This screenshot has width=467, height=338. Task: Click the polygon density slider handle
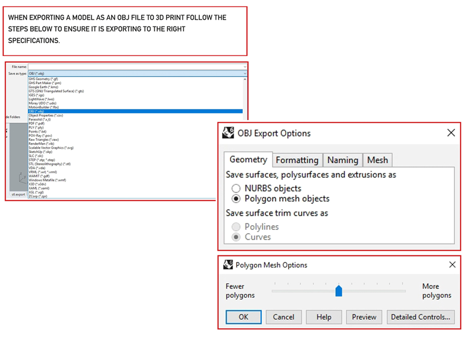pyautogui.click(x=339, y=291)
